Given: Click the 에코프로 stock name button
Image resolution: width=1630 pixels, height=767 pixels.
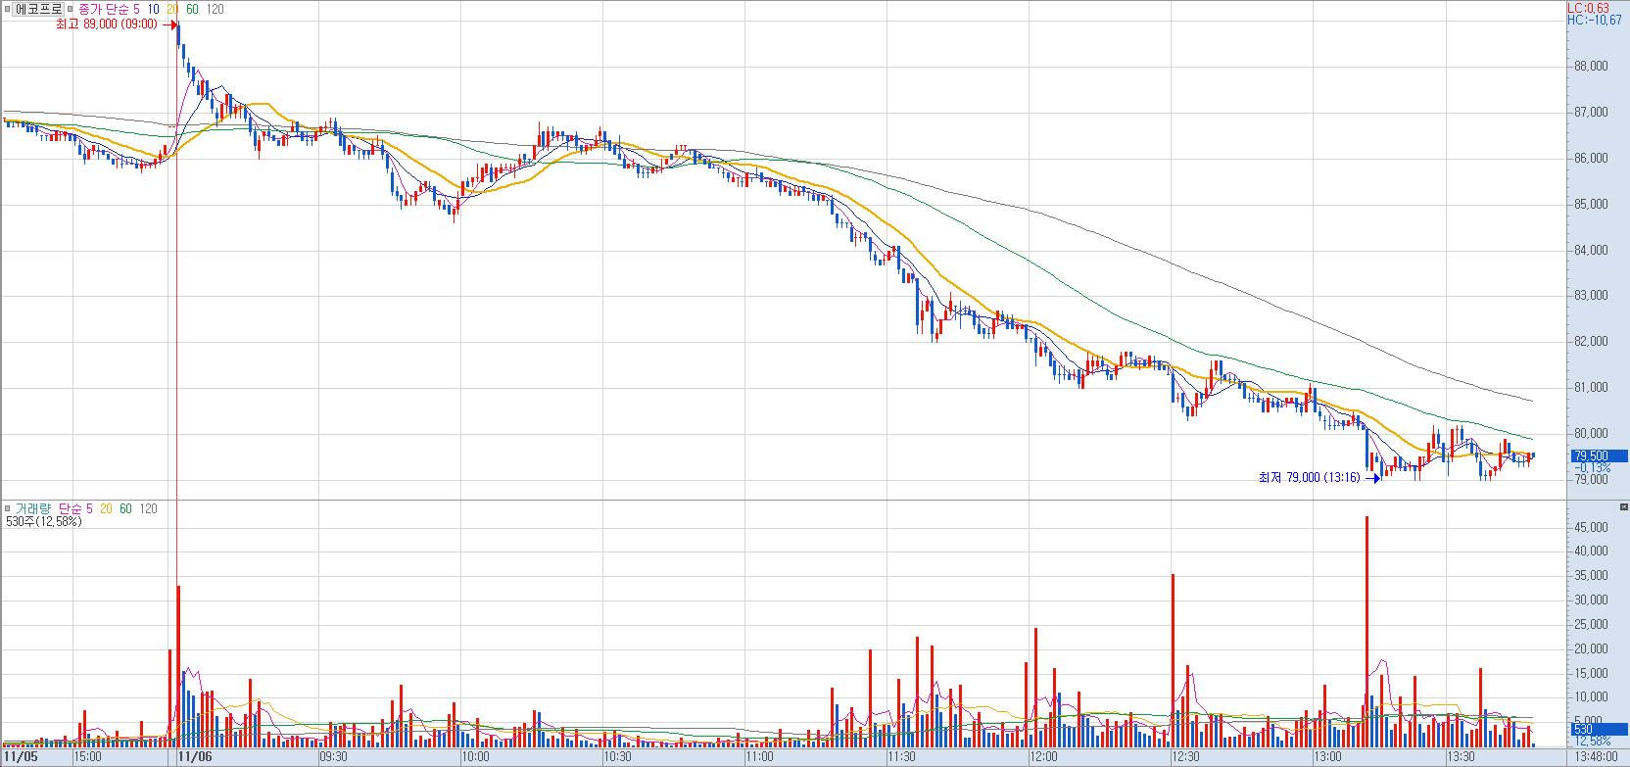Looking at the screenshot, I should (38, 9).
